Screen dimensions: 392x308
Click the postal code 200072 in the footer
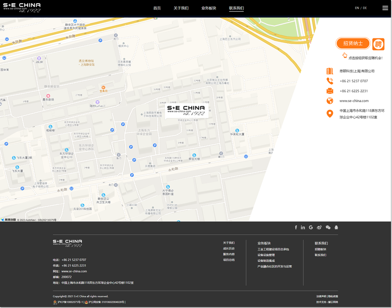(x=67, y=277)
